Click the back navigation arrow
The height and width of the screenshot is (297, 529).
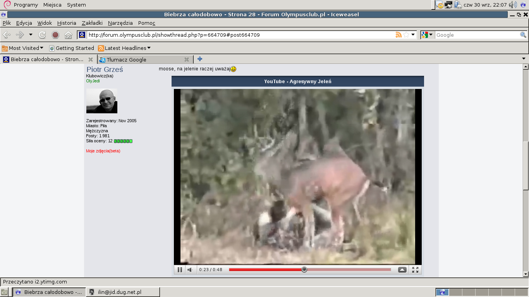(x=7, y=35)
